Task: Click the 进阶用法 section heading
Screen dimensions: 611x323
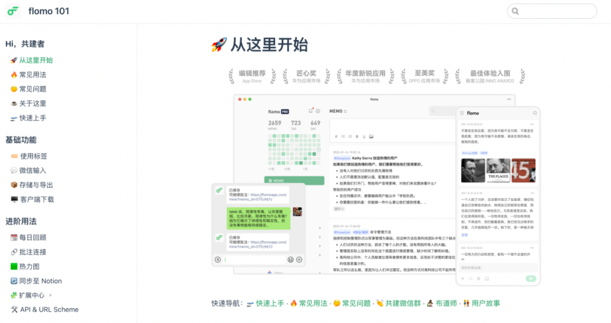Action: pyautogui.click(x=21, y=222)
